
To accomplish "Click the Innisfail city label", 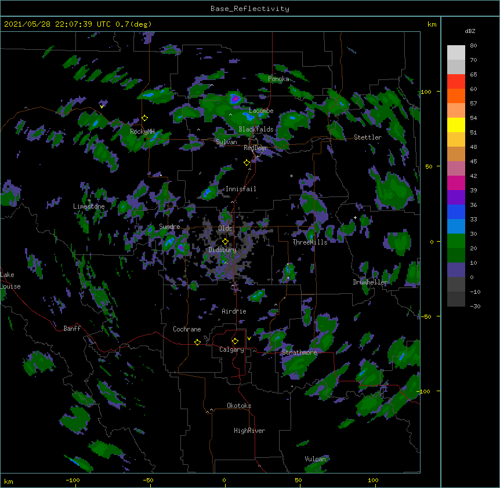I will click(x=241, y=189).
